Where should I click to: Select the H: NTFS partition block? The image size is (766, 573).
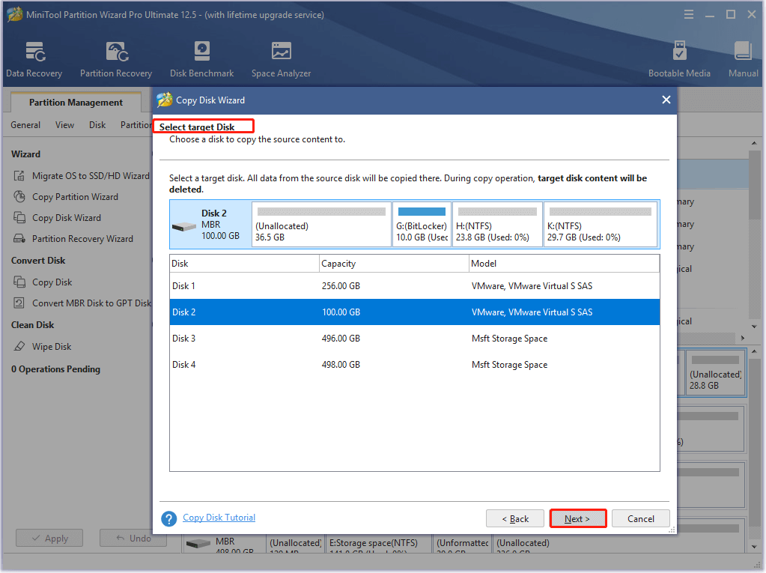point(497,224)
